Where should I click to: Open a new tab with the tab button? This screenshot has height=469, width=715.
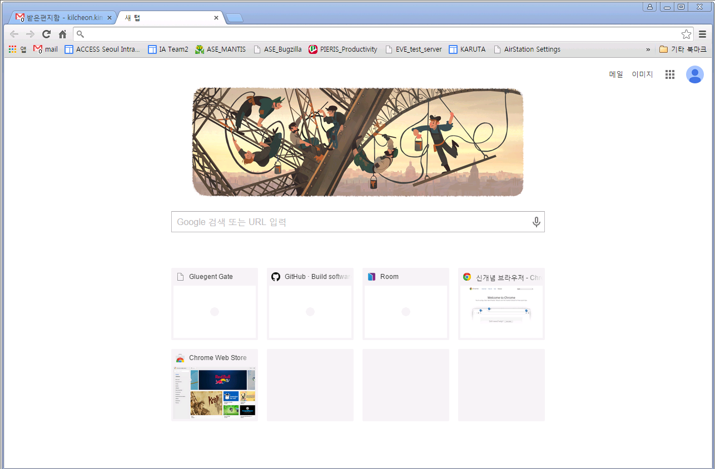point(235,18)
